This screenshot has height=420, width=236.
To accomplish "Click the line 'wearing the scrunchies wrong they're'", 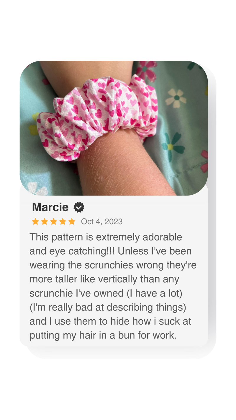I will coord(113,265).
